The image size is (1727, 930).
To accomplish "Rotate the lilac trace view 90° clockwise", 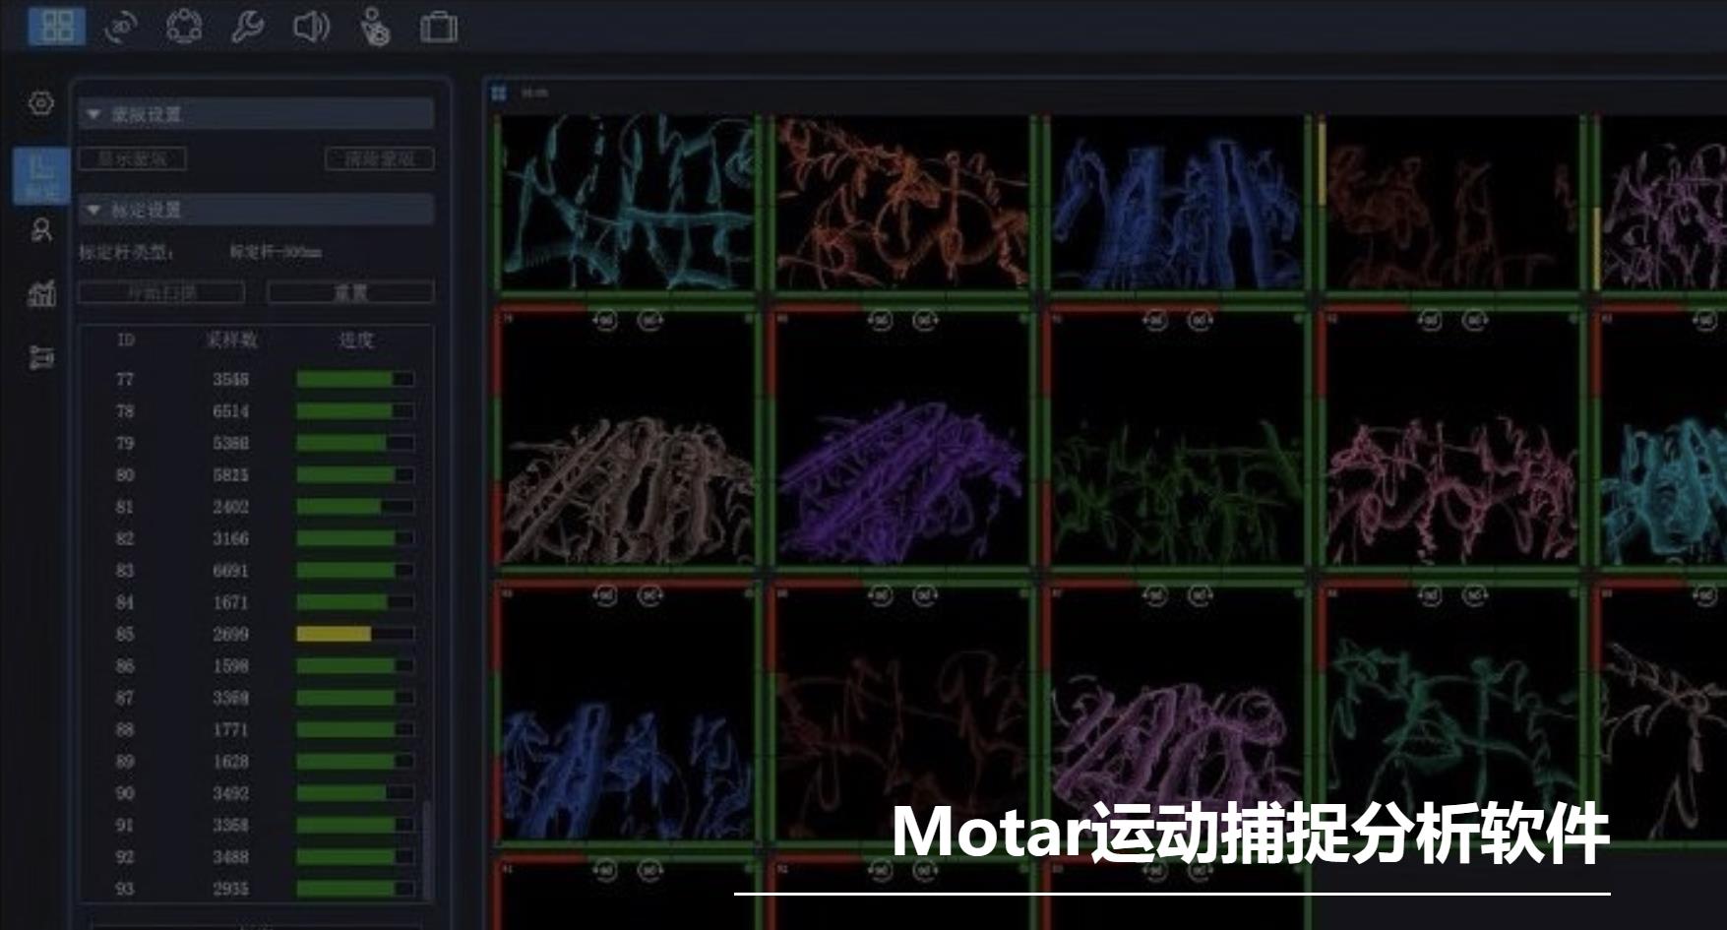I will pos(1200,594).
